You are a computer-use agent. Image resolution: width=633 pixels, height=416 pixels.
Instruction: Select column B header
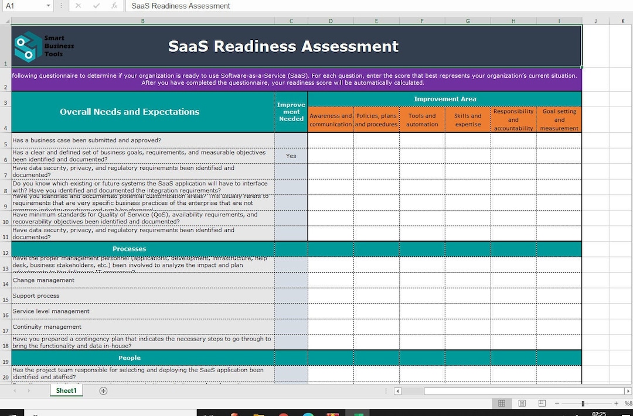coord(142,20)
